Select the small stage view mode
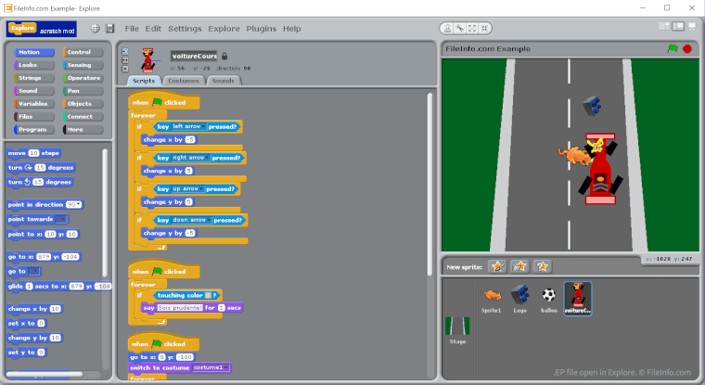The height and width of the screenshot is (385, 705). coord(664,28)
